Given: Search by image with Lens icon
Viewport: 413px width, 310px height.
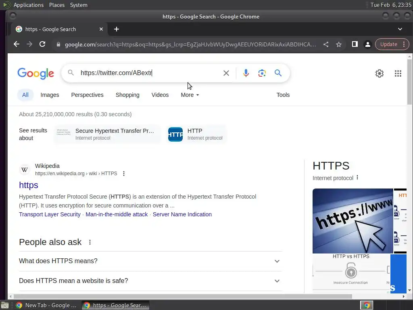Looking at the screenshot, I should click(262, 73).
